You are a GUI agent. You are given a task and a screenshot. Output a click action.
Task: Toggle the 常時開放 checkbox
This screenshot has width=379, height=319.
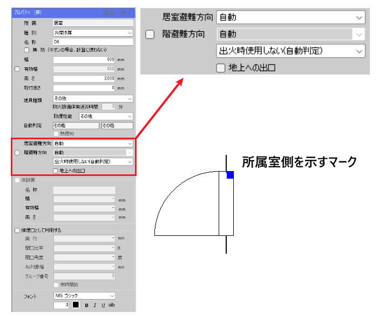56,285
